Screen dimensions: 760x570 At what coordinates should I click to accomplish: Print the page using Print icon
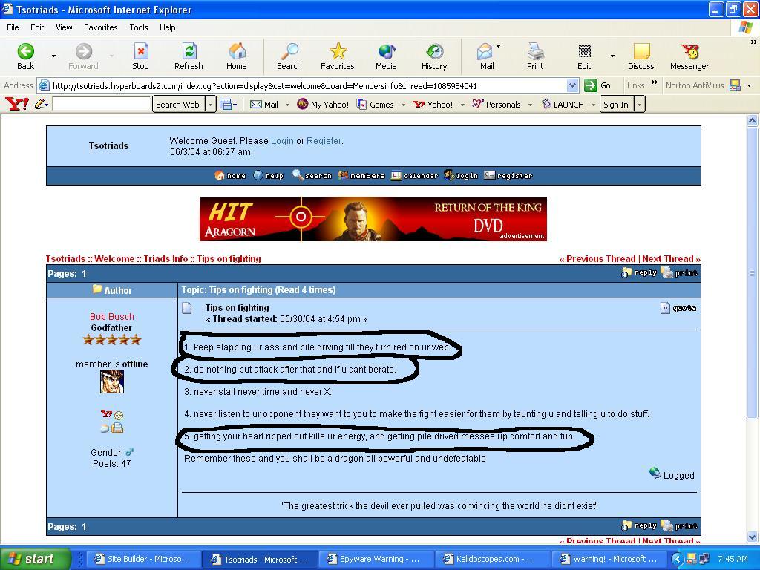535,56
